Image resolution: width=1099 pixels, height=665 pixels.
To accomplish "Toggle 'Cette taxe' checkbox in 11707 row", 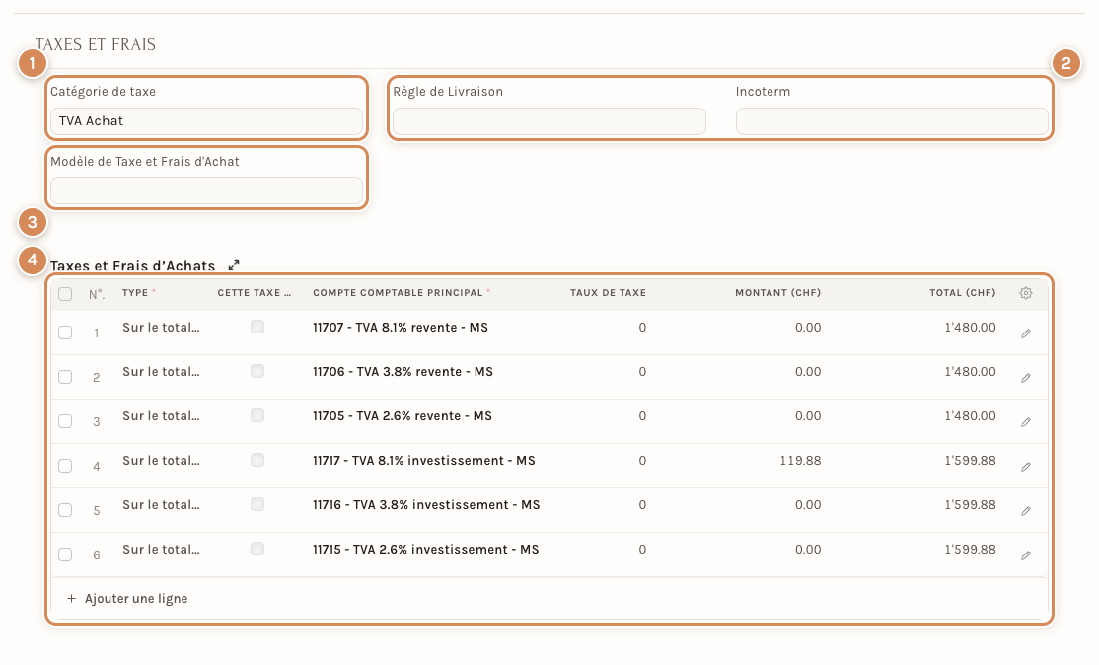I will [257, 327].
